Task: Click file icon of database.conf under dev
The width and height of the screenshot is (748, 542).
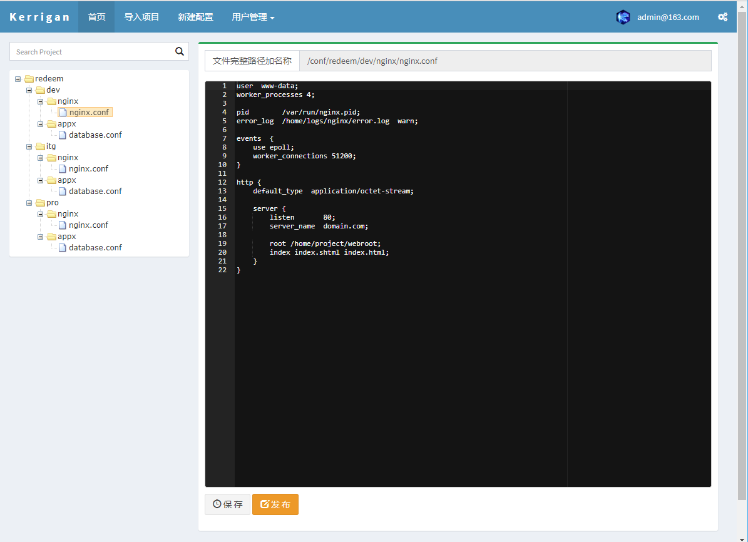Action: pyautogui.click(x=63, y=135)
